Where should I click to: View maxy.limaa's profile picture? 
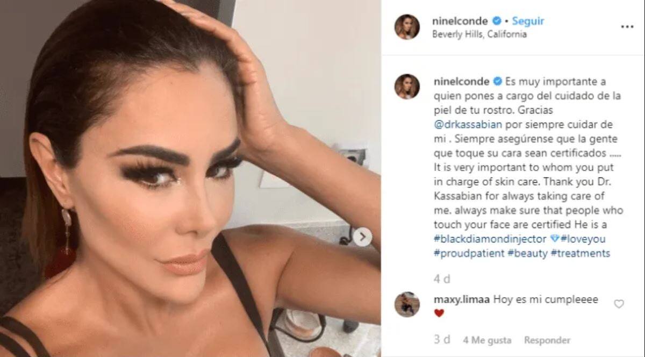coord(407,305)
